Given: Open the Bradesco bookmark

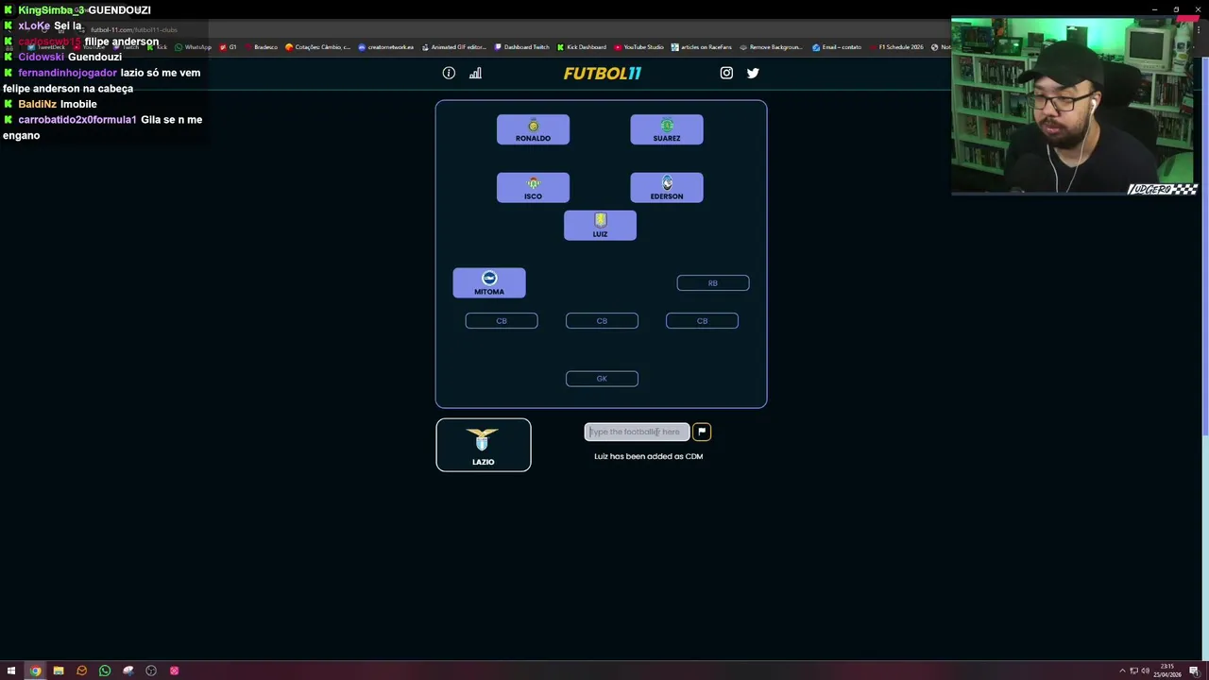Looking at the screenshot, I should click(261, 47).
